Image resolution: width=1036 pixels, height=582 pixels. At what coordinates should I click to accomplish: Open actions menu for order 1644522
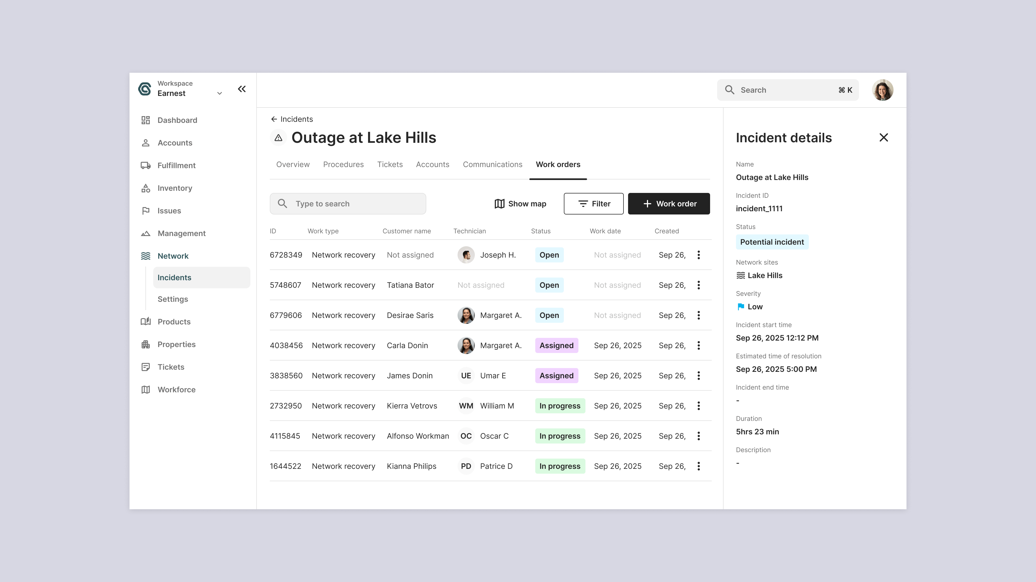tap(698, 466)
